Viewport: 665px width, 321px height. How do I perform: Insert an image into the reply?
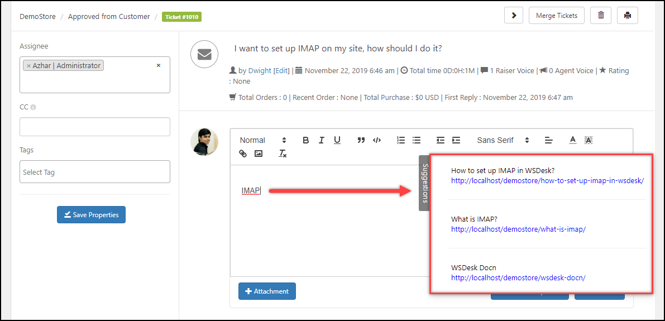pyautogui.click(x=259, y=154)
